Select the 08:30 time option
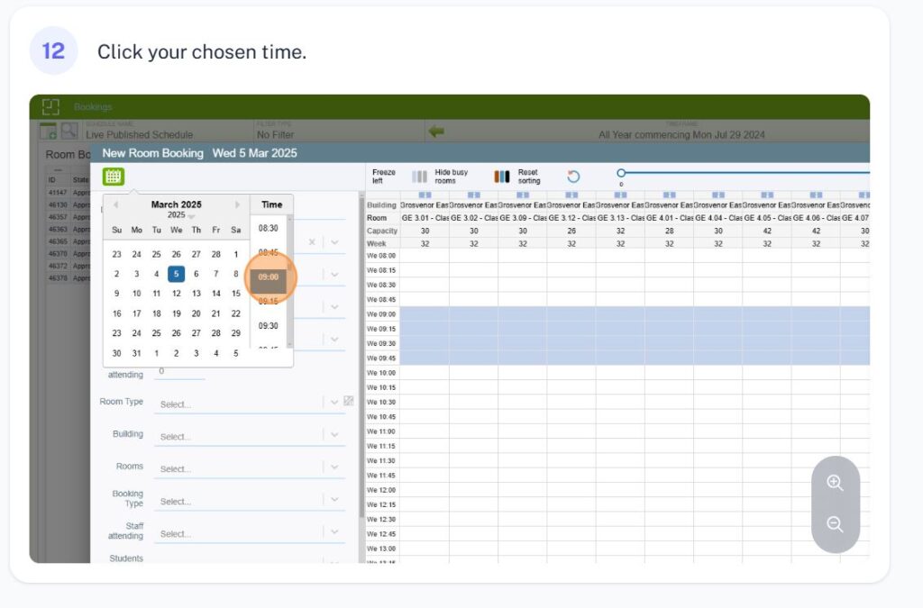Image resolution: width=923 pixels, height=608 pixels. coord(269,229)
